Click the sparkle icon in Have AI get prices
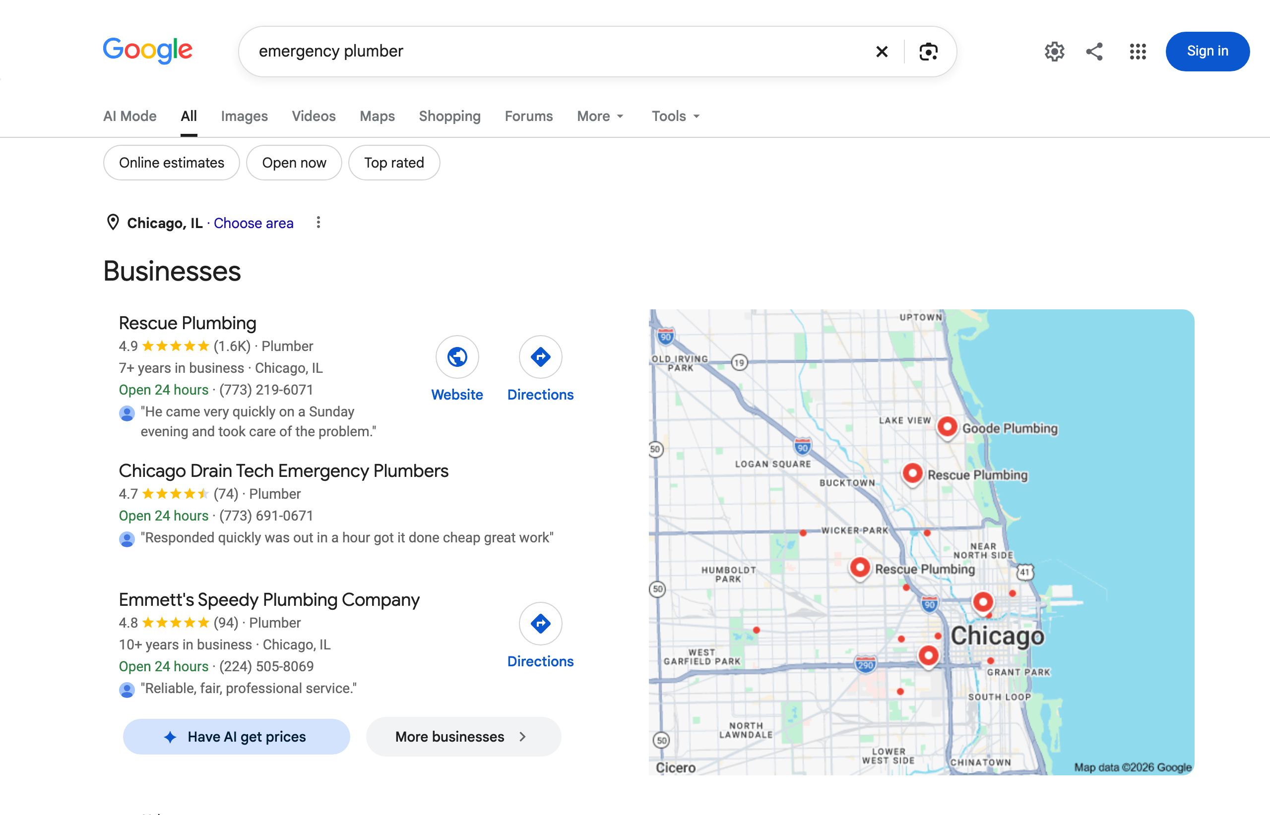This screenshot has width=1270, height=815. pyautogui.click(x=170, y=737)
